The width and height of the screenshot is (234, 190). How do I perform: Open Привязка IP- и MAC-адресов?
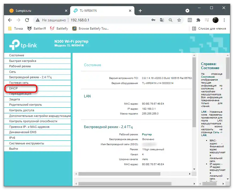click(x=37, y=127)
